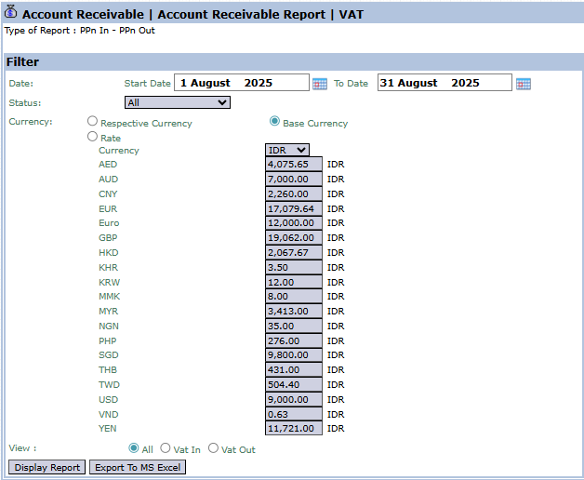Click the Display Report button
The height and width of the screenshot is (480, 584).
pos(46,467)
